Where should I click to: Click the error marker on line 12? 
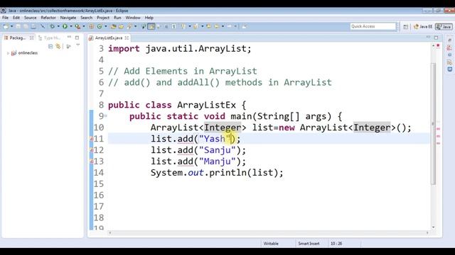(x=92, y=150)
